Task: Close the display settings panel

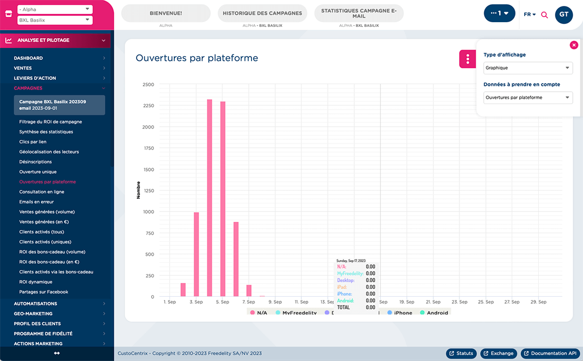Action: pos(574,45)
